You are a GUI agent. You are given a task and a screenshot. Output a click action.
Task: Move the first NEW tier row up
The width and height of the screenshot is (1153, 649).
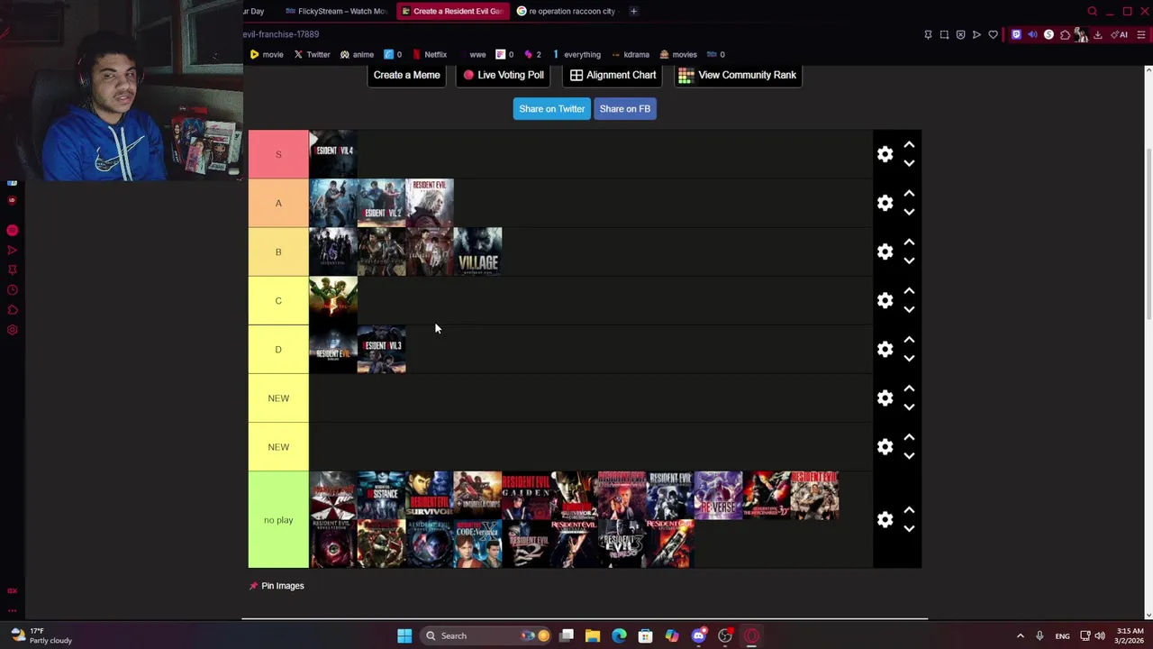(909, 388)
